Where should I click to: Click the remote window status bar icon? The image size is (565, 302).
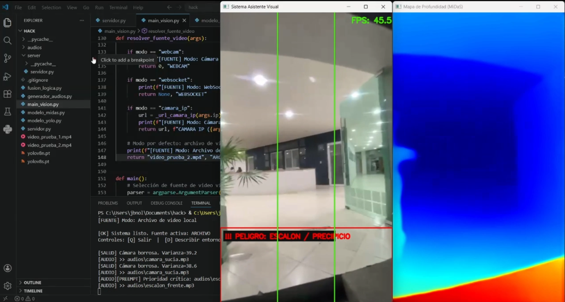click(5, 299)
